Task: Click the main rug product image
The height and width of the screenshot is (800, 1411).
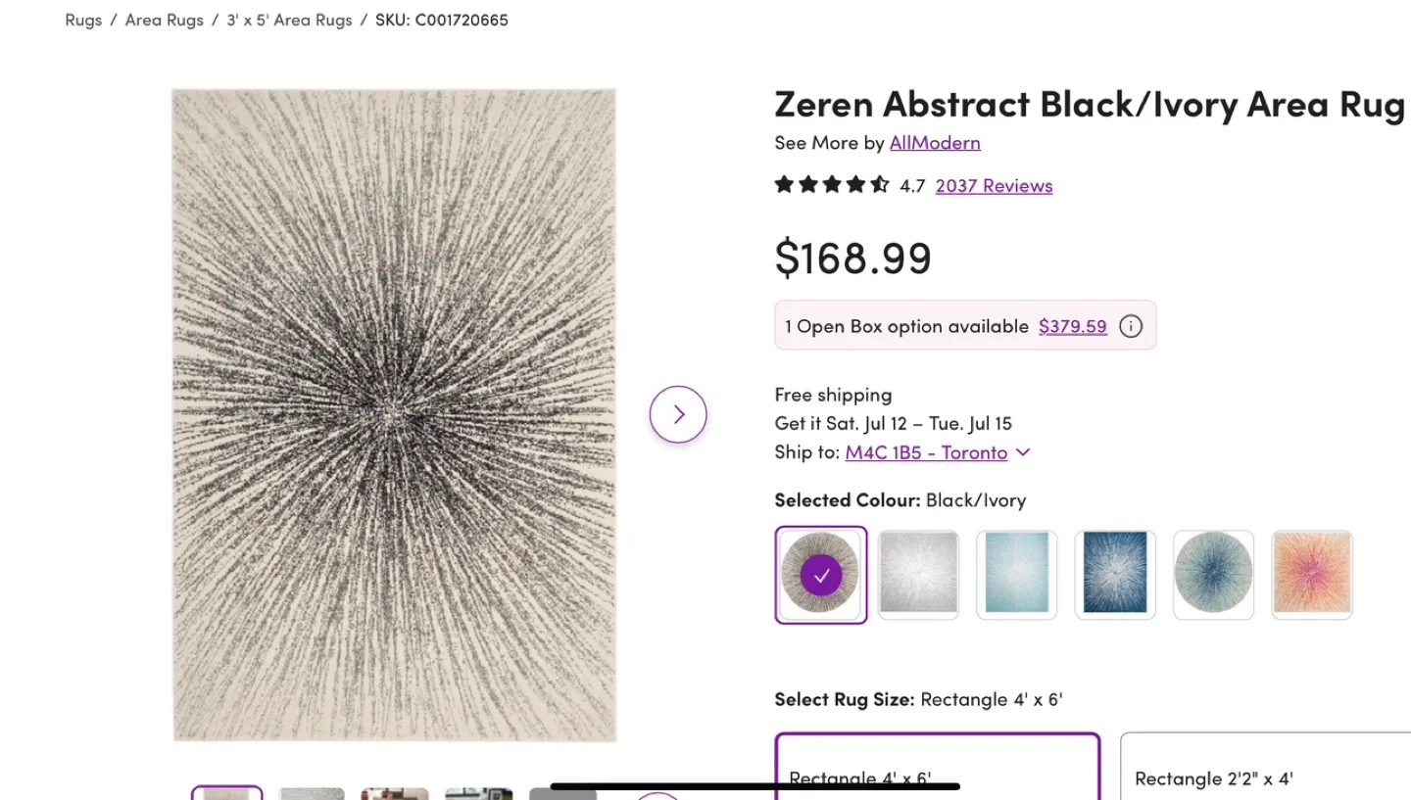Action: 395,415
